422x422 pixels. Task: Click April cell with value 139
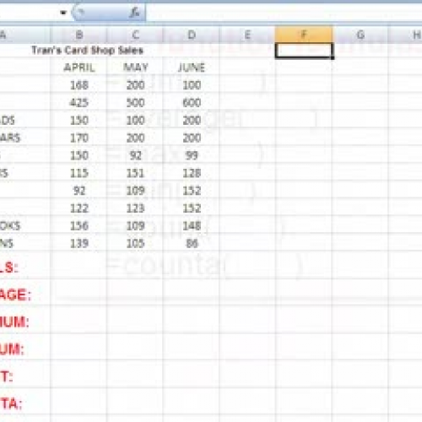click(79, 243)
